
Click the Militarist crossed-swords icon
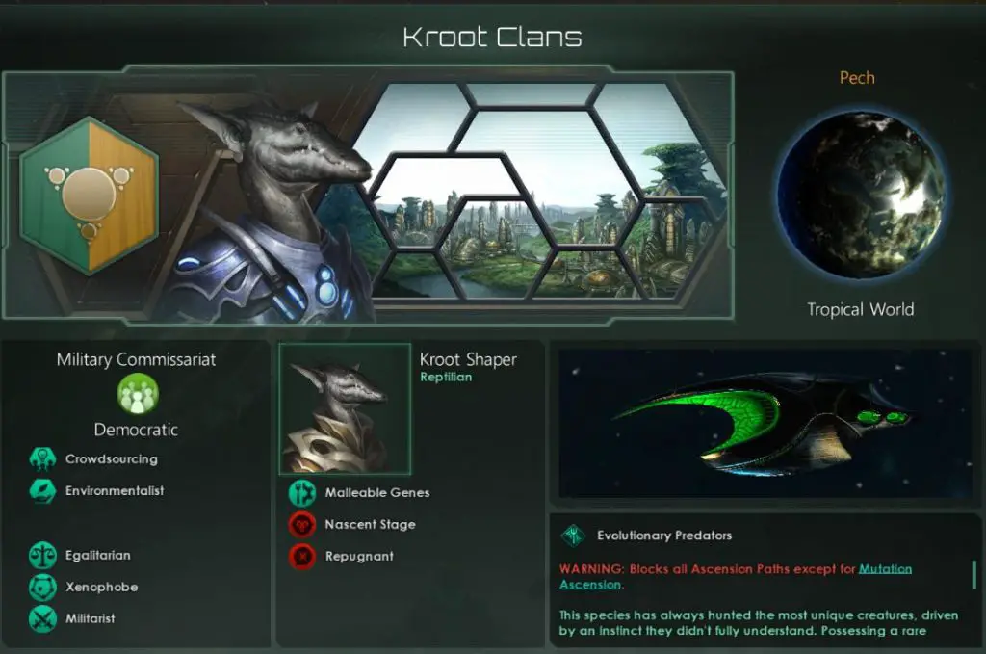[x=42, y=618]
